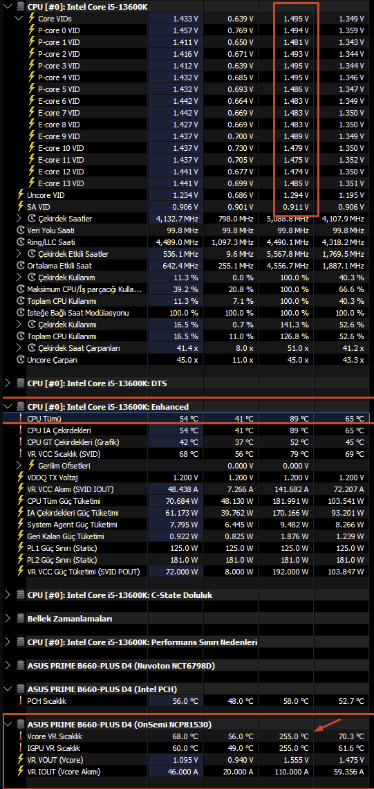This screenshot has height=789, width=374.
Task: Click the clock icon beside Uncore Çarpan
Action: click(21, 360)
